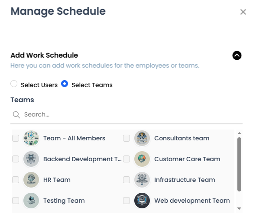Check the Team - All Members checkbox

[16, 138]
